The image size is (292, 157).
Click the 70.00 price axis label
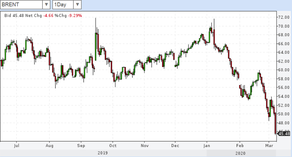click(x=284, y=26)
